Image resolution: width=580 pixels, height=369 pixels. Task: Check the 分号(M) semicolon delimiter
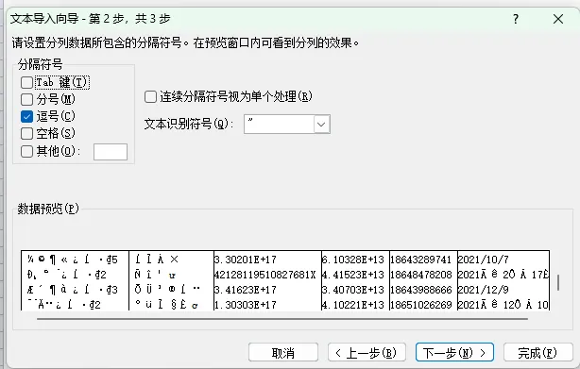coord(27,99)
